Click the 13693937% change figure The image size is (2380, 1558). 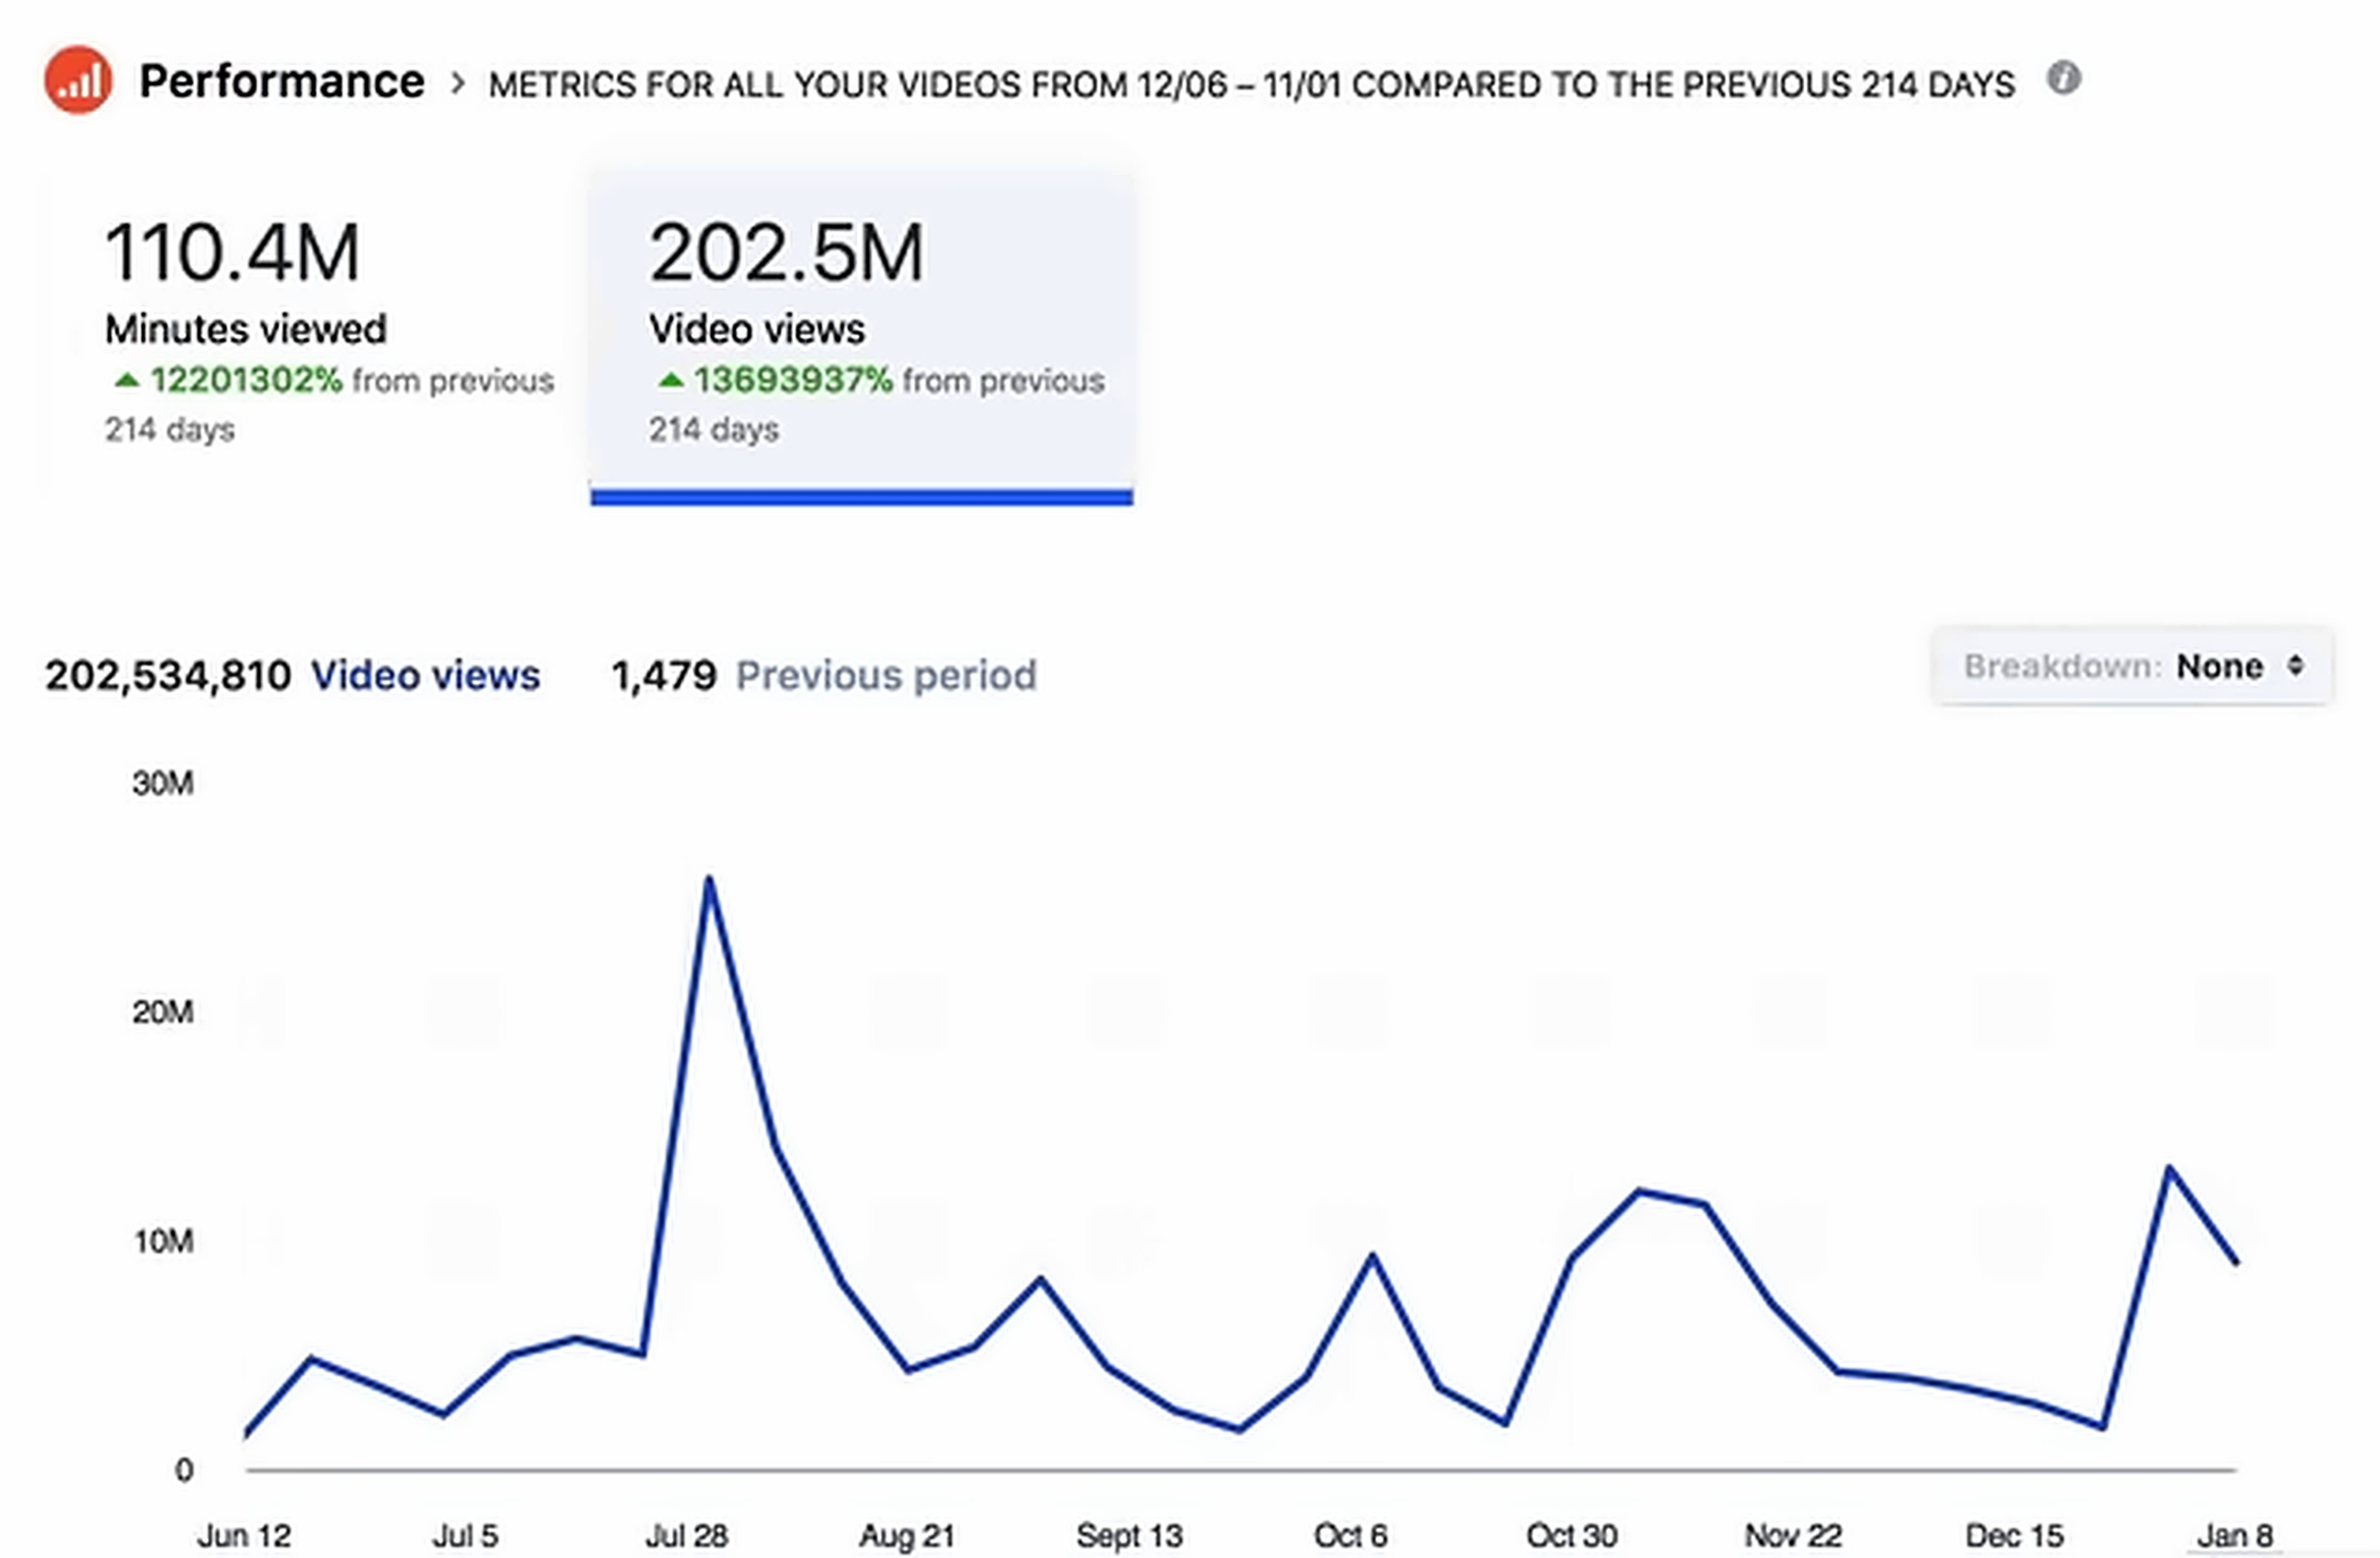point(793,380)
